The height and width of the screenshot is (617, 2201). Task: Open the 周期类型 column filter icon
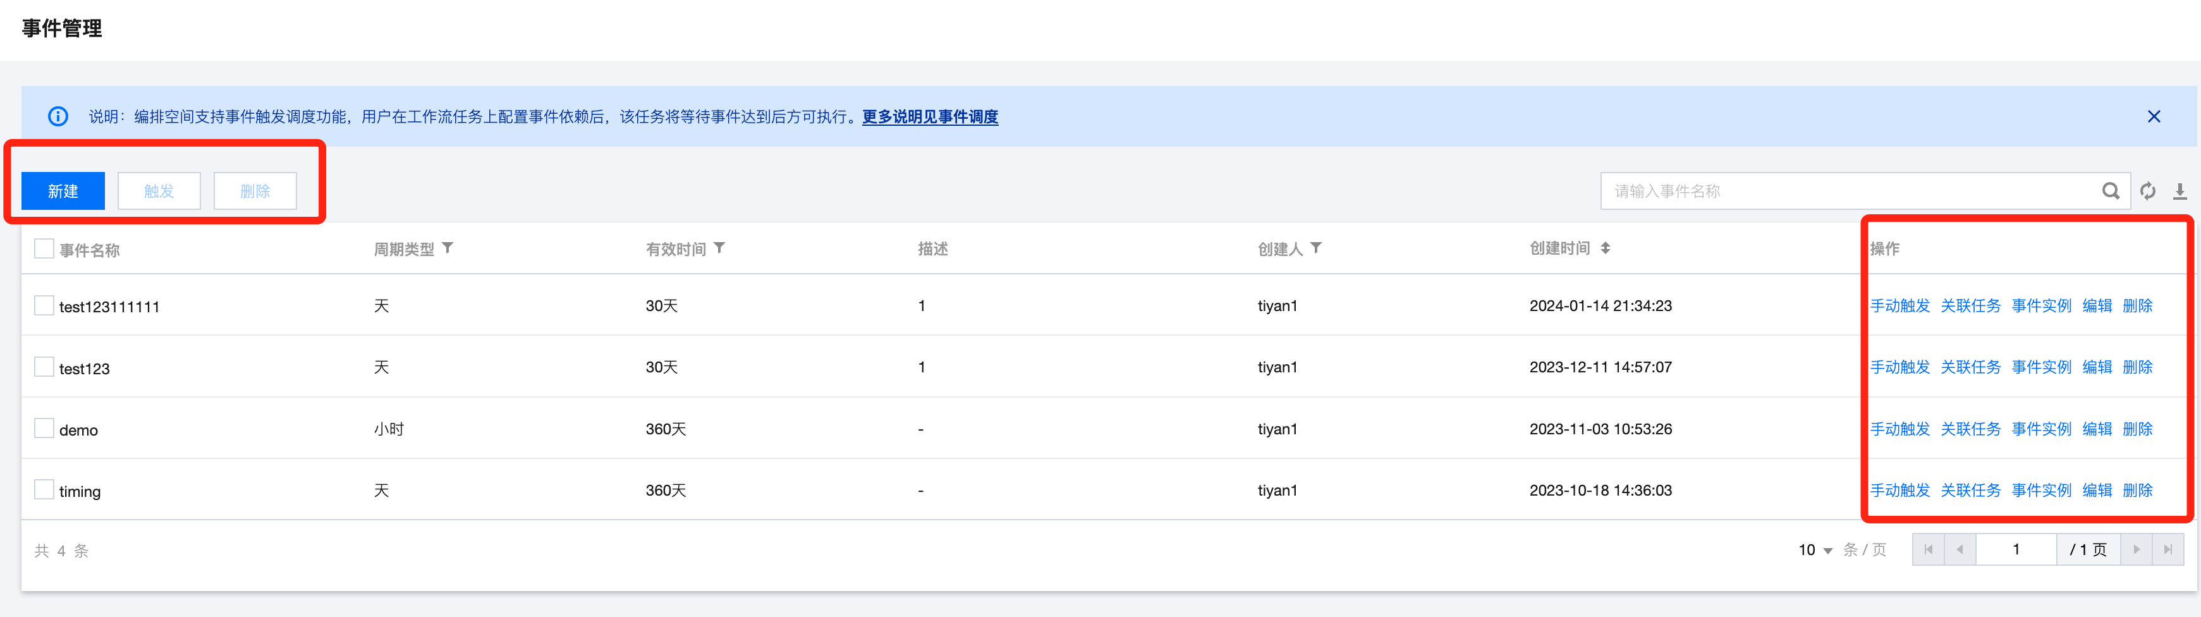448,248
